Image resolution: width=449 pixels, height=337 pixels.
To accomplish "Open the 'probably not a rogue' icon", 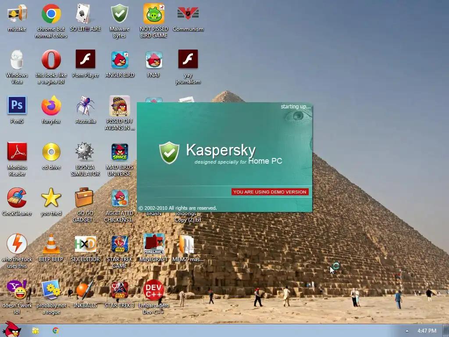I will [x=51, y=290].
